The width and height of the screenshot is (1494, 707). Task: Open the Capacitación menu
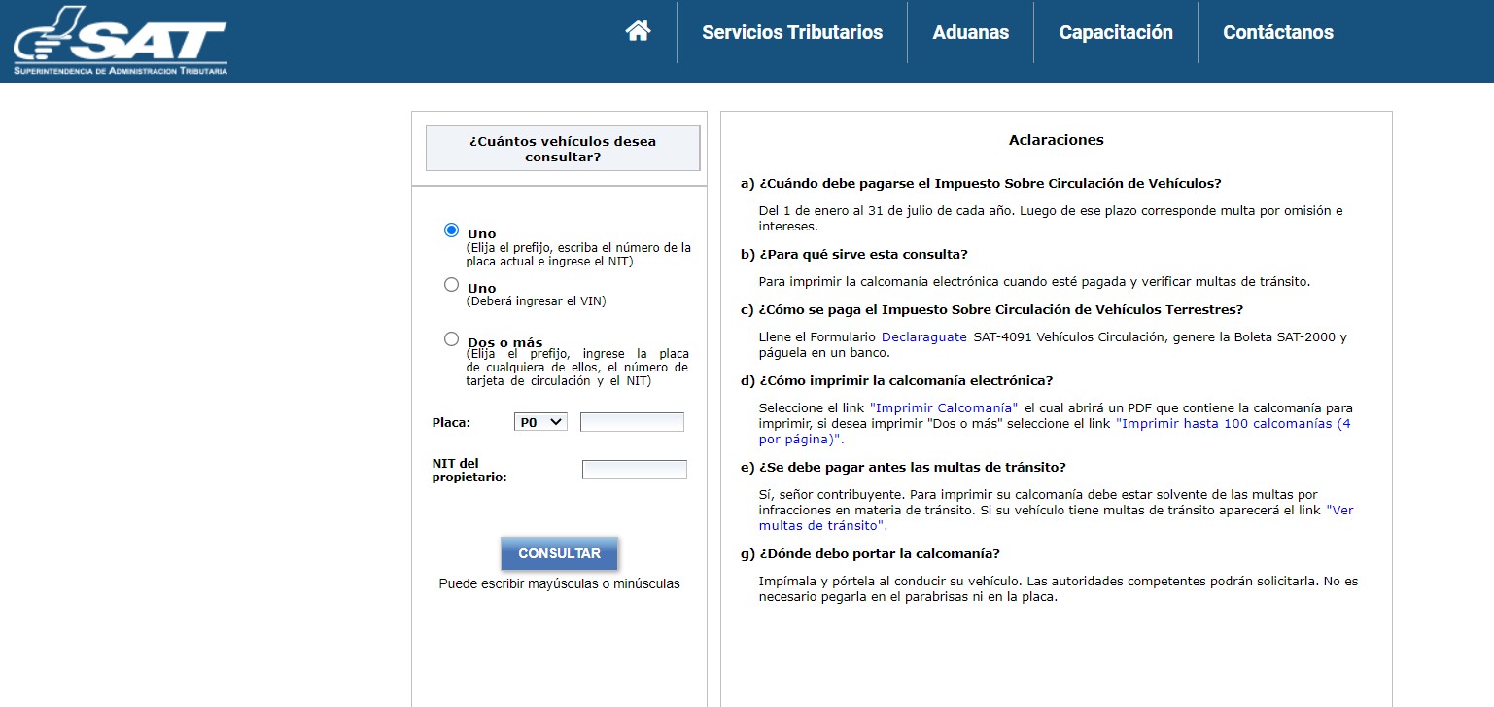point(1116,32)
